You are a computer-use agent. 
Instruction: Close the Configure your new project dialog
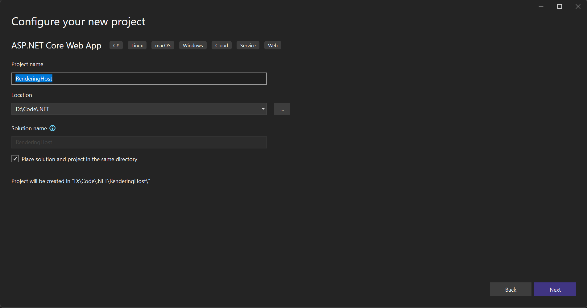[x=578, y=6]
